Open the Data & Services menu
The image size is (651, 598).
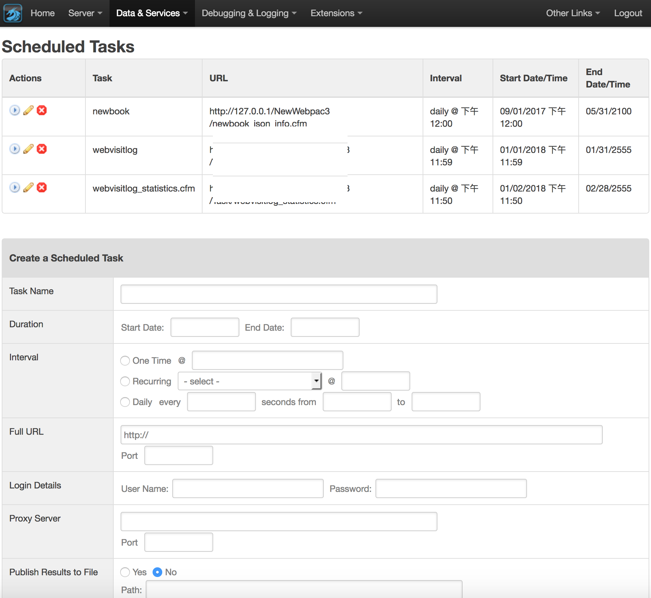click(x=152, y=13)
